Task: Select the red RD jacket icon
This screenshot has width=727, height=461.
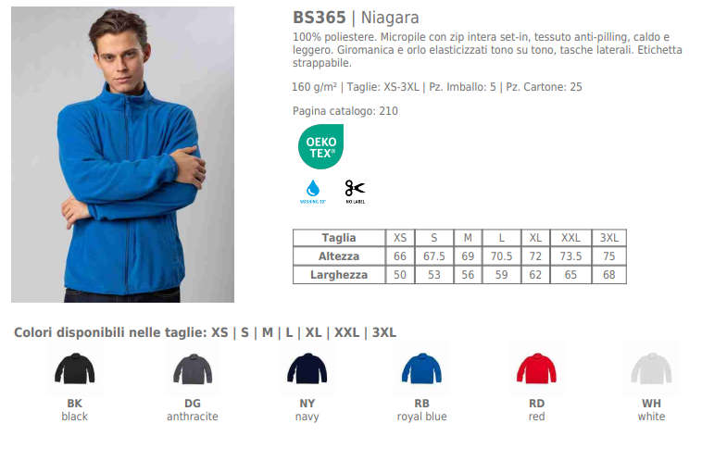Action: [536, 368]
